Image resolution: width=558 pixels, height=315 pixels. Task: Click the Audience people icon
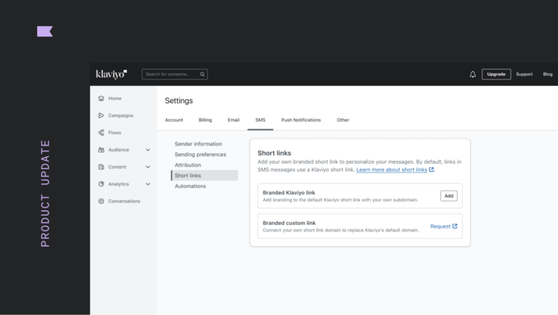point(101,150)
